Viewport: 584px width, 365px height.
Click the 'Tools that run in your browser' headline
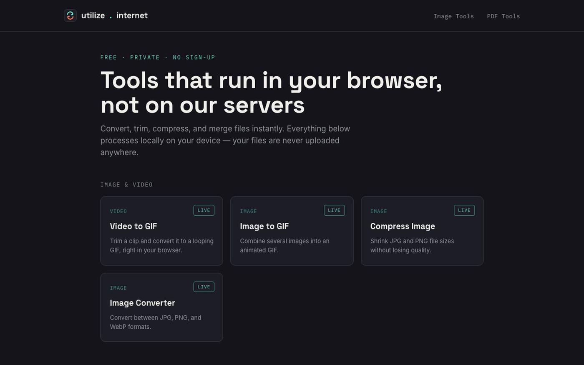click(271, 92)
